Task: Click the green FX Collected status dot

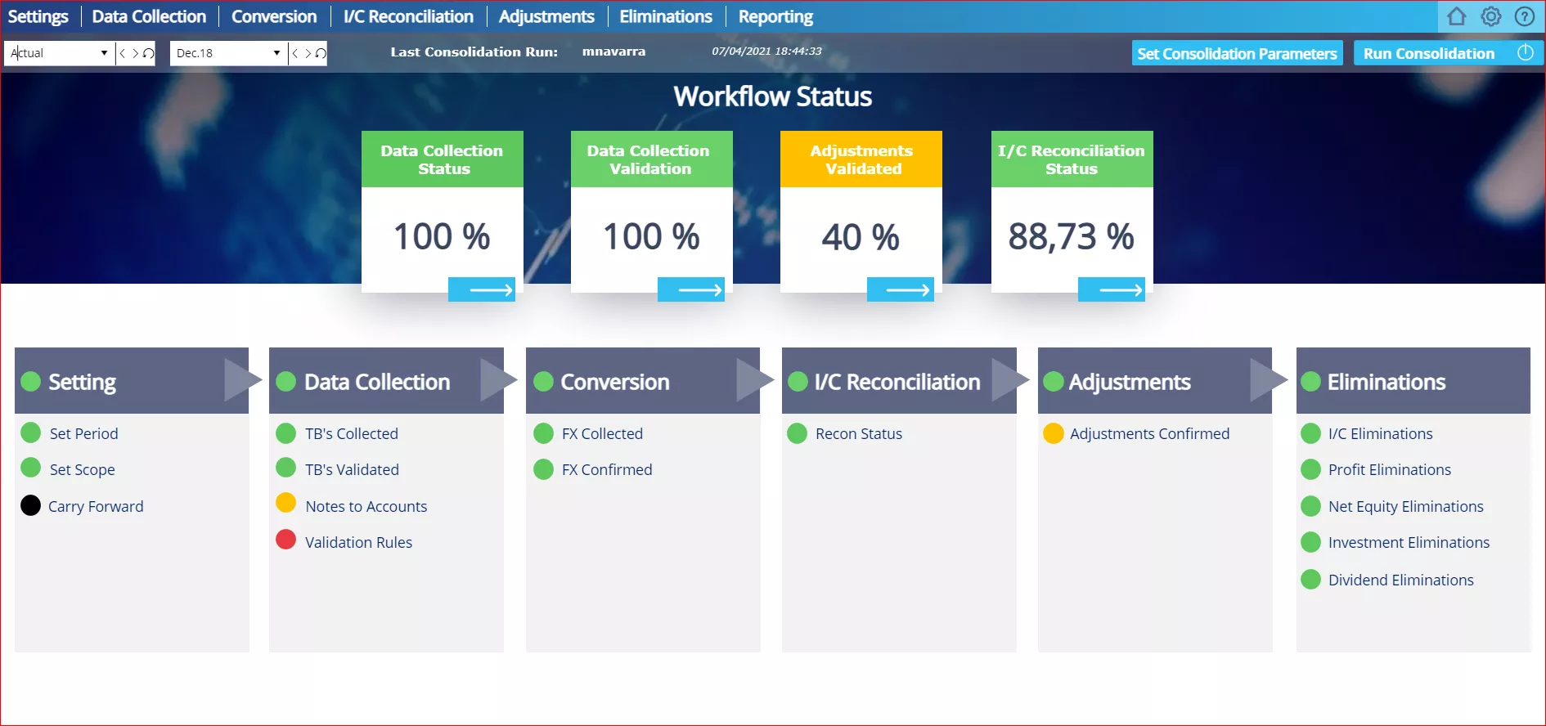Action: point(544,432)
